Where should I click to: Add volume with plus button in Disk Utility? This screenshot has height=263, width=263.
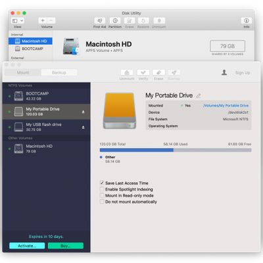click(43, 20)
